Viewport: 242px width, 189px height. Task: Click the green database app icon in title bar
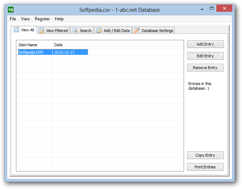11,10
